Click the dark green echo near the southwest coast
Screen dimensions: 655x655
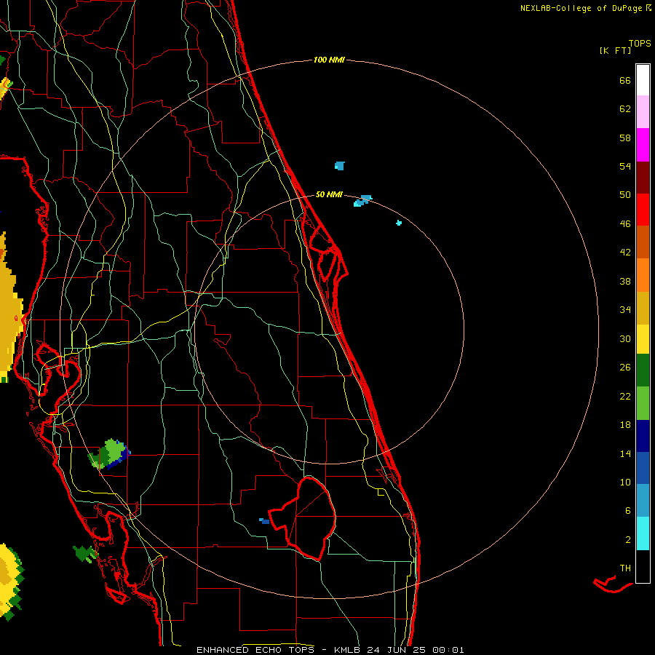coord(86,553)
